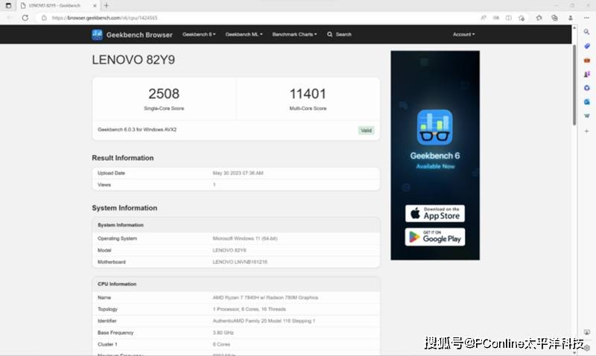
Task: Click page scrollbar up arrow
Action: pos(574,28)
